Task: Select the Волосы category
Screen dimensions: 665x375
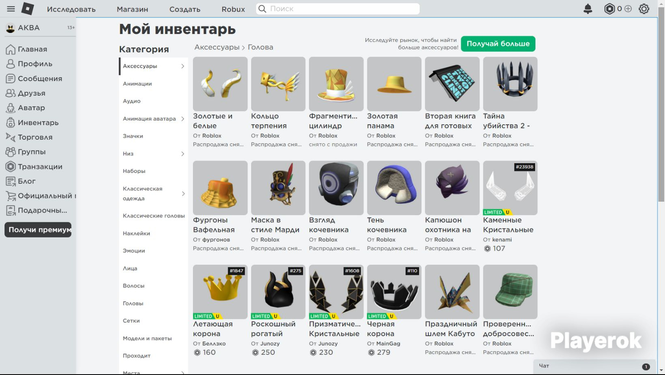Action: (133, 286)
